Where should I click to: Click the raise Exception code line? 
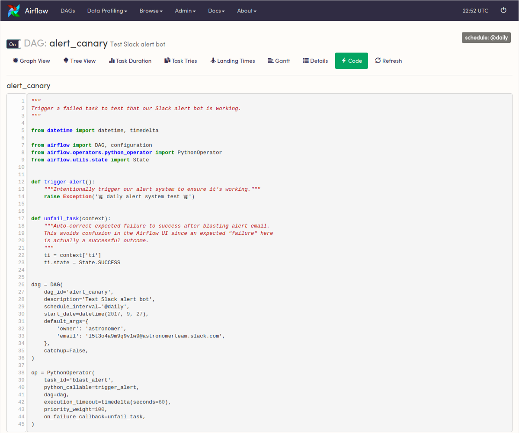pyautogui.click(x=119, y=196)
